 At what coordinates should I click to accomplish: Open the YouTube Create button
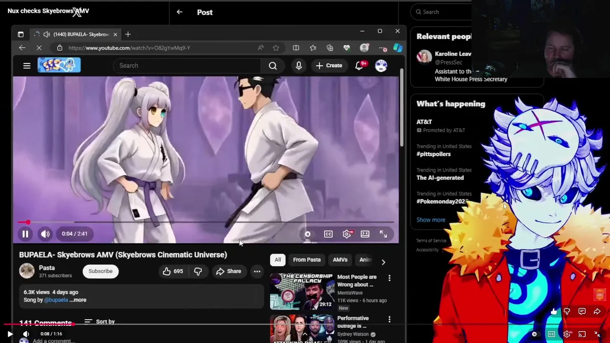point(329,65)
